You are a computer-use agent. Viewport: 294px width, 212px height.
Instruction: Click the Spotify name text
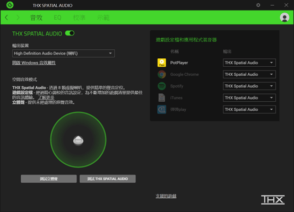[177, 86]
